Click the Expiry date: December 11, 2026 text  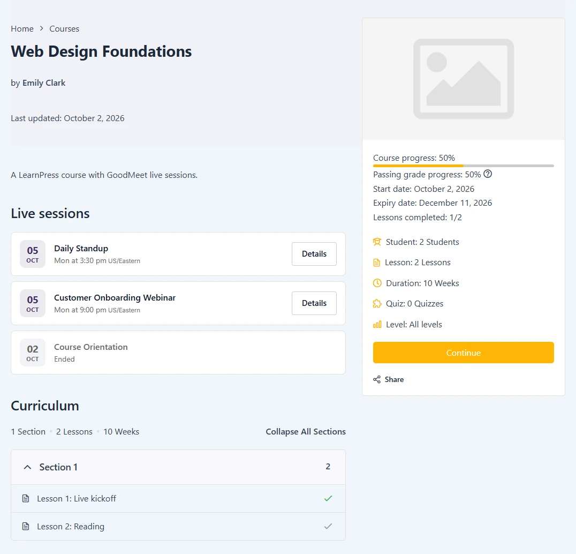(x=433, y=203)
